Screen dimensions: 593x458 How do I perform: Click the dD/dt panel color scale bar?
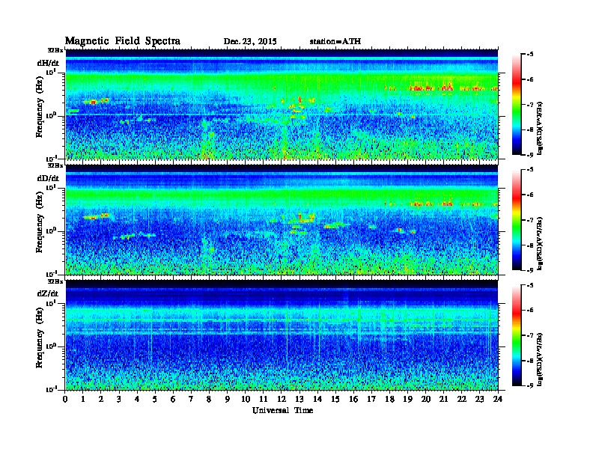[x=517, y=220]
